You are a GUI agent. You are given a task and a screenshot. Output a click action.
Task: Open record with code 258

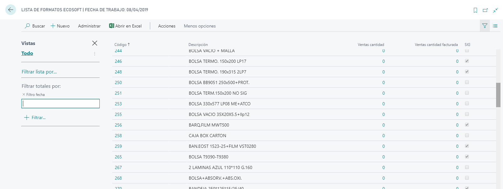118,136
